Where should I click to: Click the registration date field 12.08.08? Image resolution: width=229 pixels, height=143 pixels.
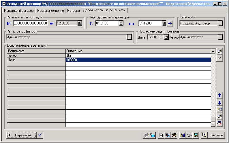pos(67,23)
